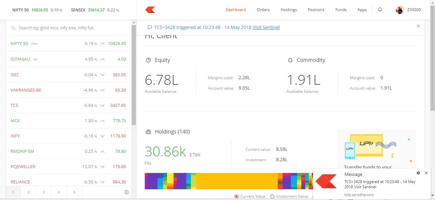Select RMDRIP-SM in the watchlist
The image size is (435, 200).
click(22, 151)
